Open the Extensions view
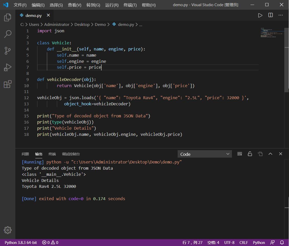289x246 pixels. coord(7,84)
